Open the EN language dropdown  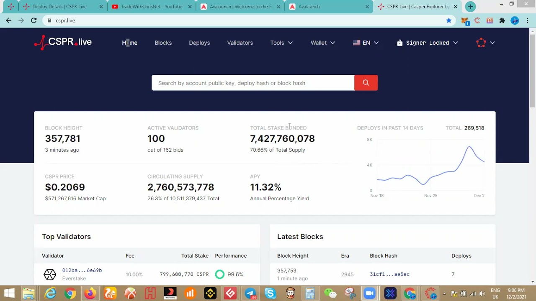coord(366,43)
